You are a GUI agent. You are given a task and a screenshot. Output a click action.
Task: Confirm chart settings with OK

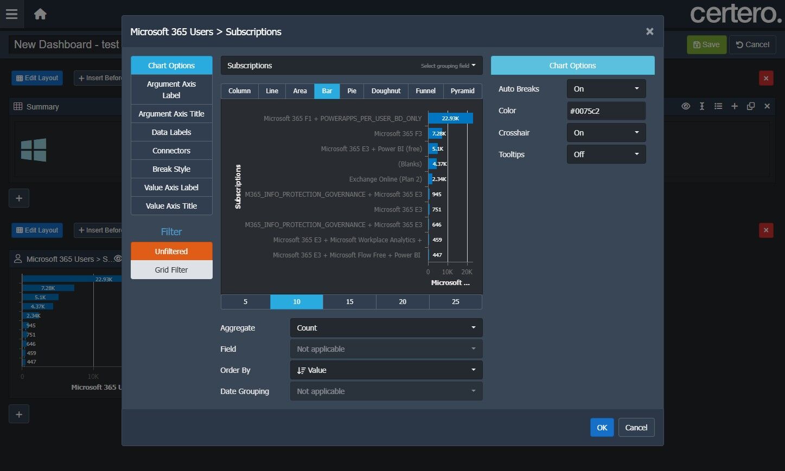click(x=602, y=428)
